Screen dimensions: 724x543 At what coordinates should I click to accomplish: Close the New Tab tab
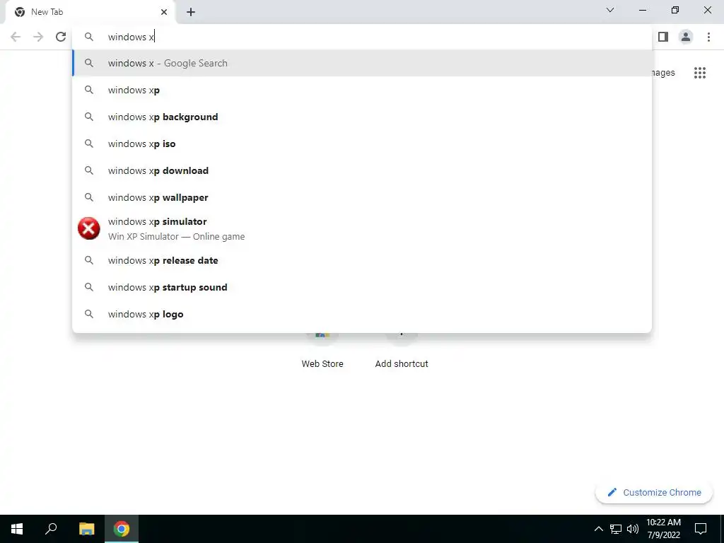click(164, 12)
